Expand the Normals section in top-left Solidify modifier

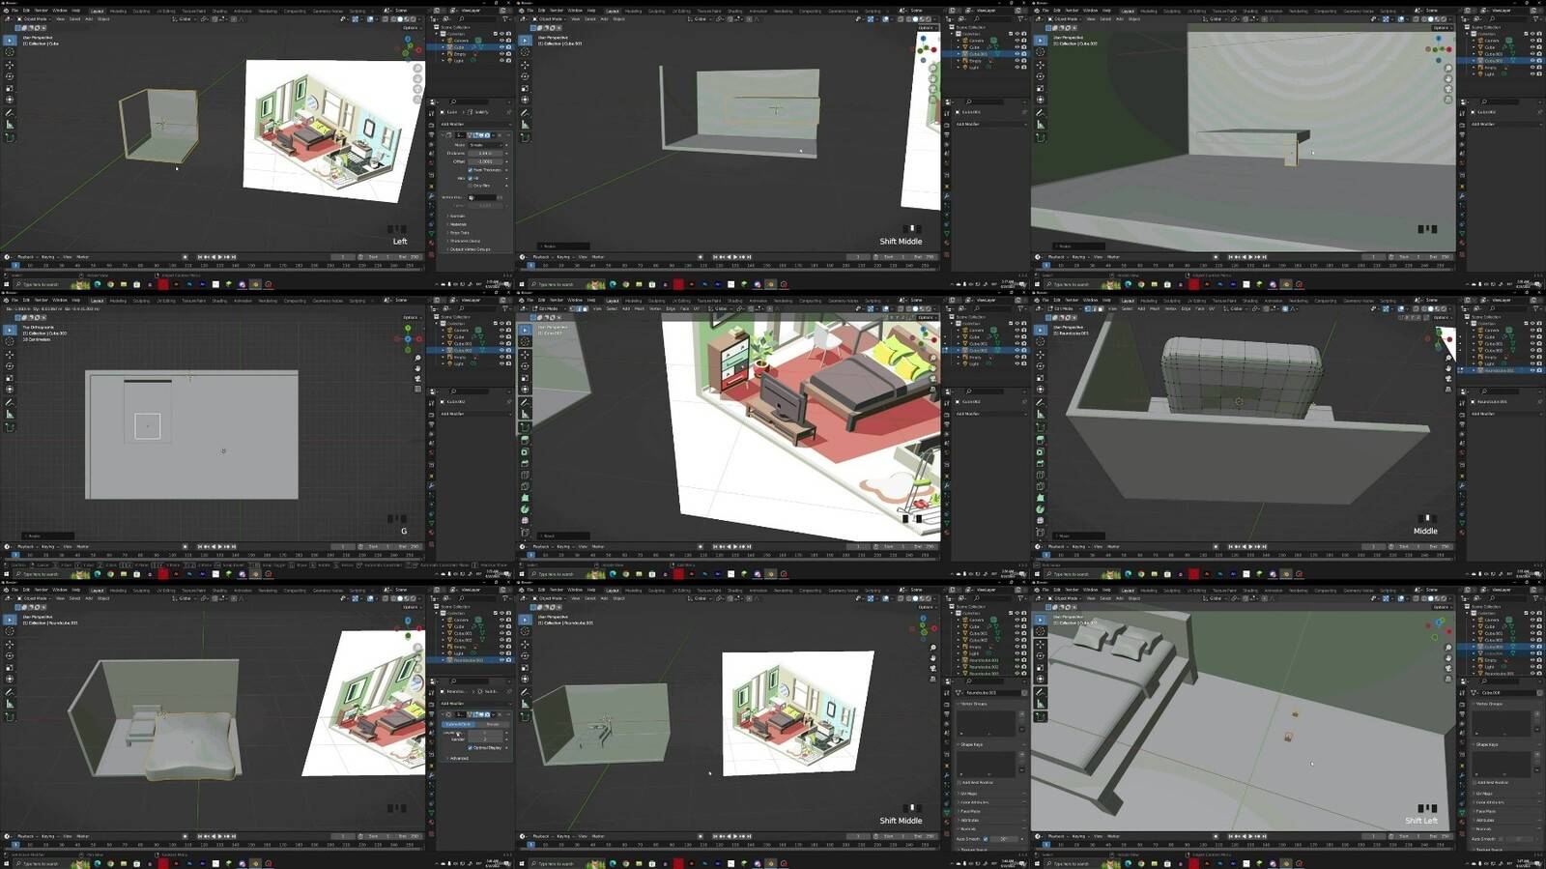coord(457,216)
